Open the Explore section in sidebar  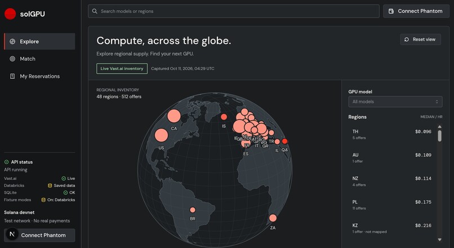click(x=39, y=42)
